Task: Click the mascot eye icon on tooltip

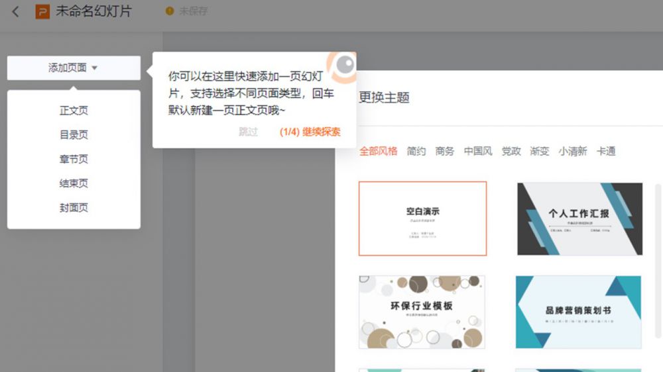Action: [x=343, y=65]
